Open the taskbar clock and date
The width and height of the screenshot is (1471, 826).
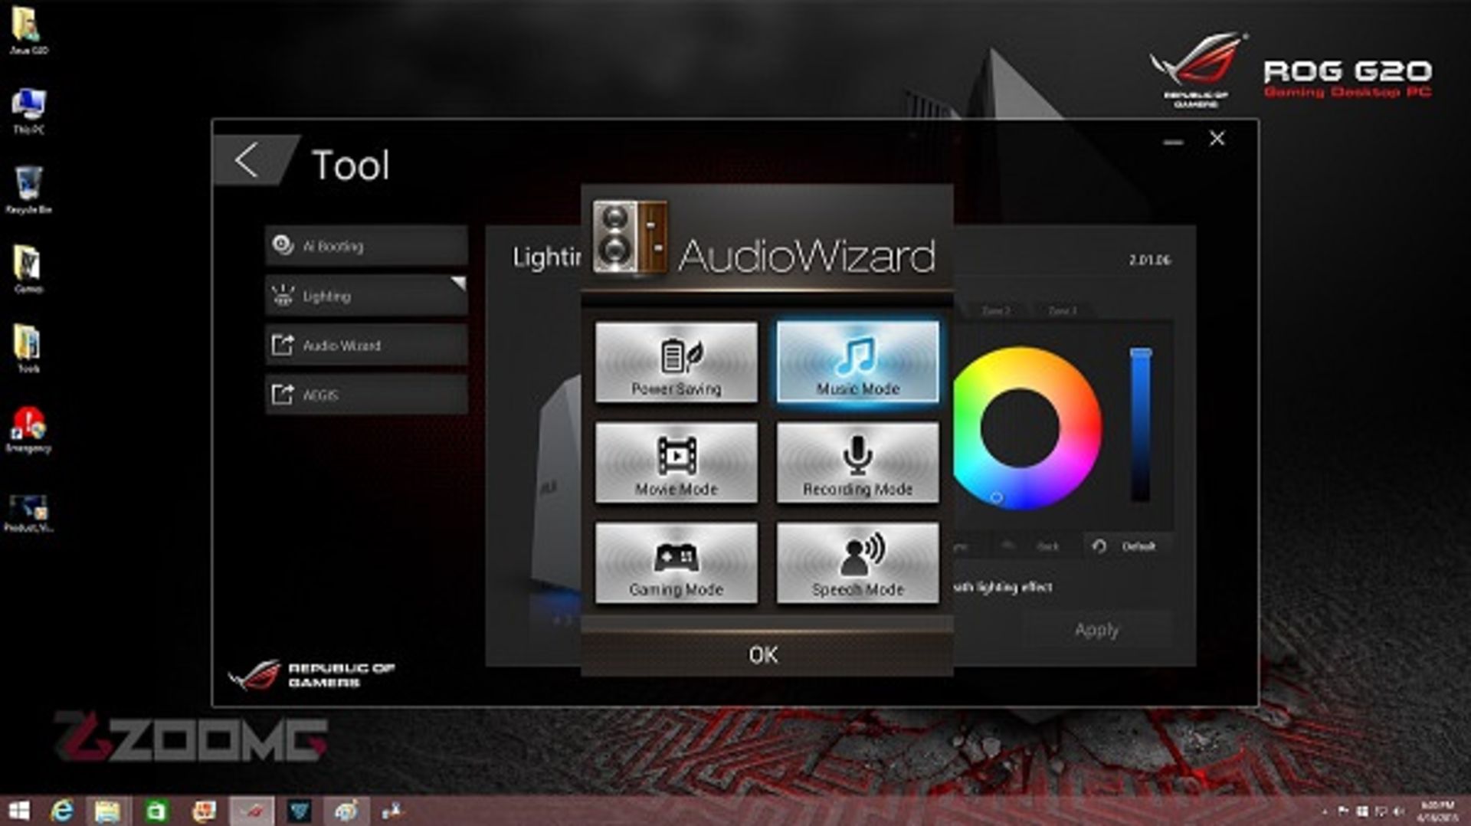1437,811
